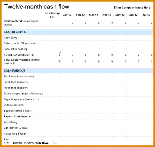Select the TOTAL CASH RECEIPTS label
The height and width of the screenshot is (147, 155).
point(19,55)
